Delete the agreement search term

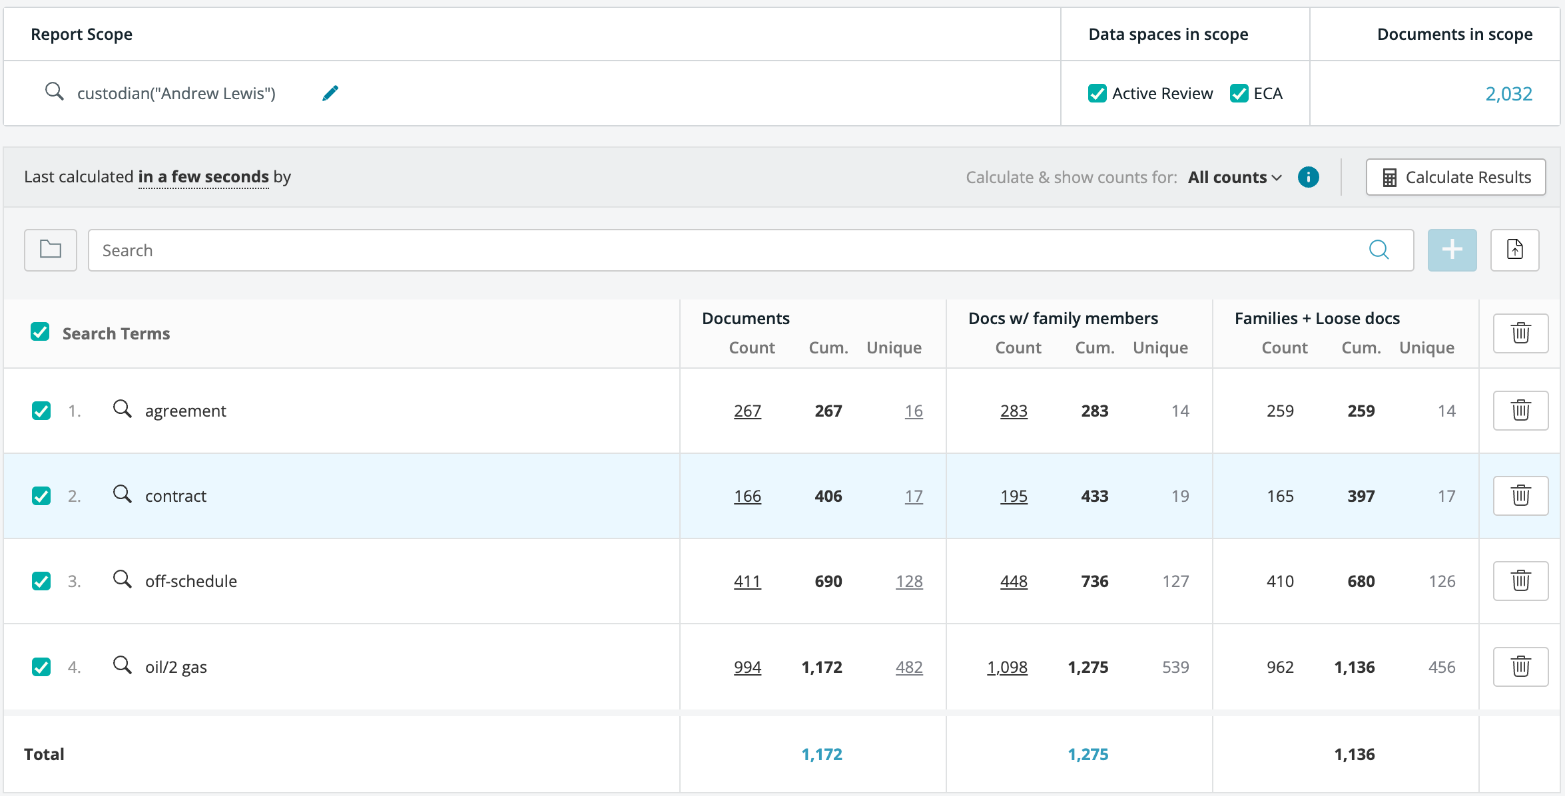pos(1520,411)
